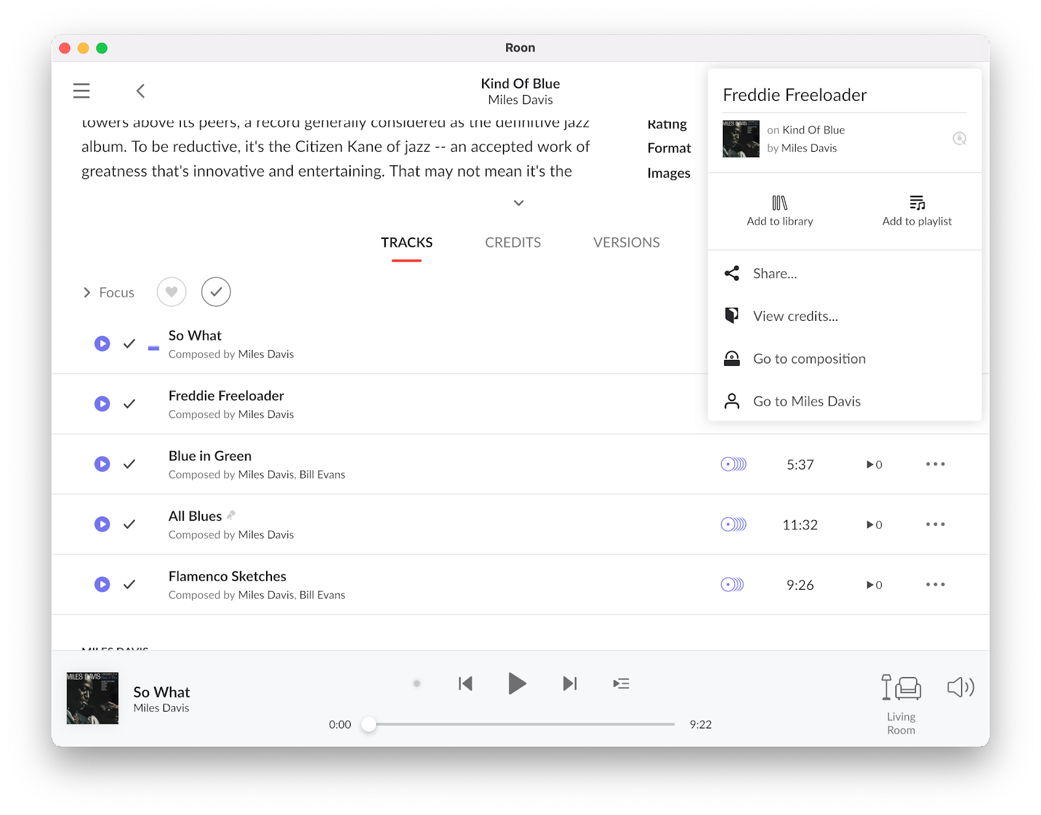1041x815 pixels.
Task: Click Miles Davis composer of Freddie Freeloader
Action: coord(266,415)
